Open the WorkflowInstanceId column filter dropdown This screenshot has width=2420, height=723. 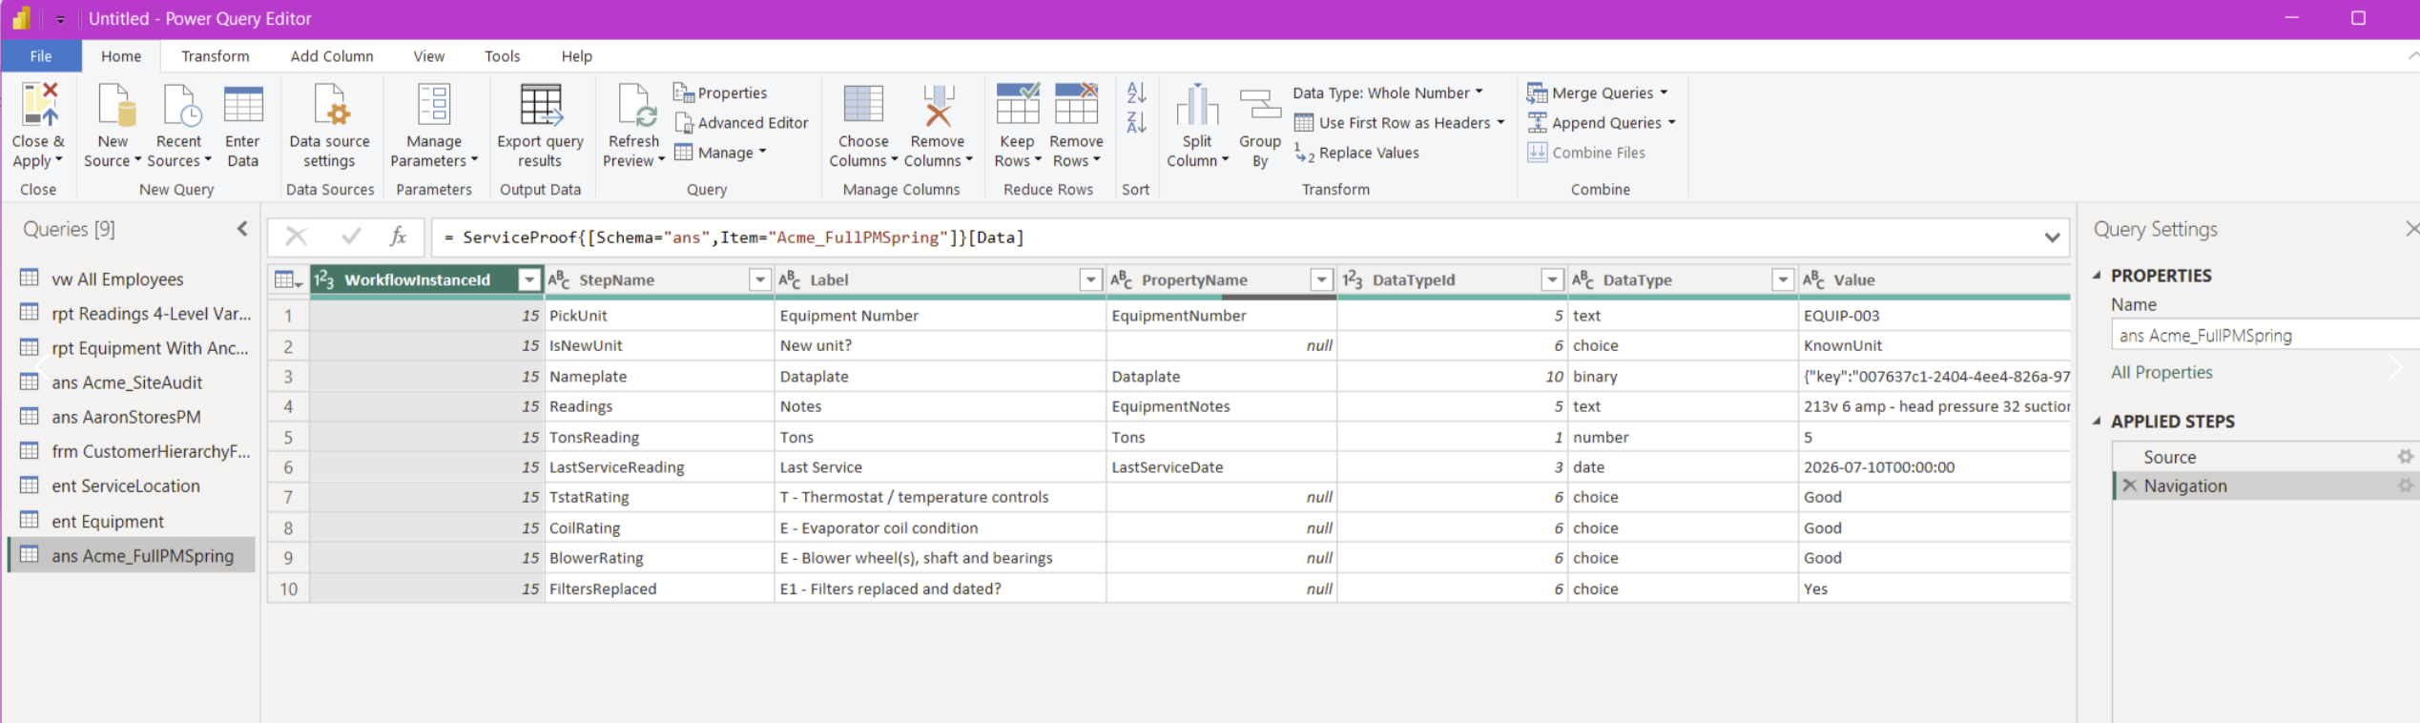(x=528, y=279)
